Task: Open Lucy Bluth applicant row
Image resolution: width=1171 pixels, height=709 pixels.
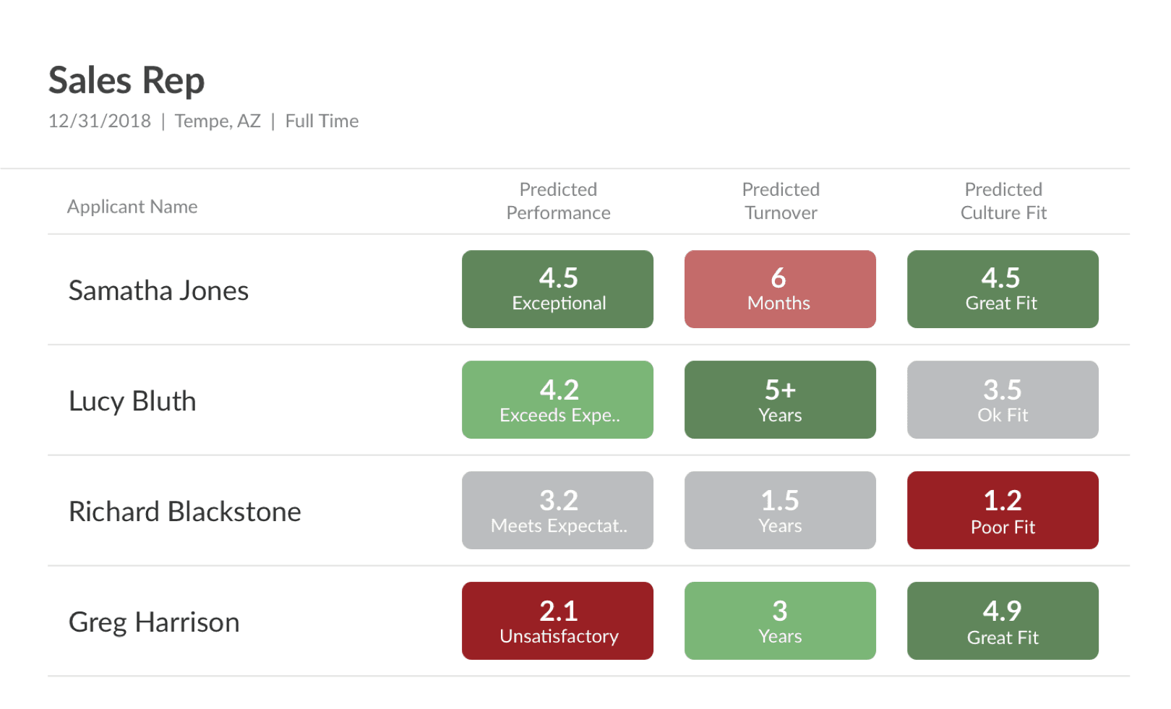Action: 588,400
